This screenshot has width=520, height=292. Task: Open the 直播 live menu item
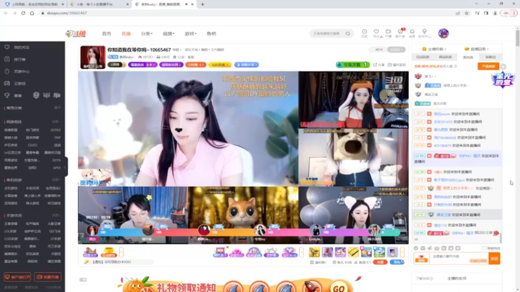[126, 34]
